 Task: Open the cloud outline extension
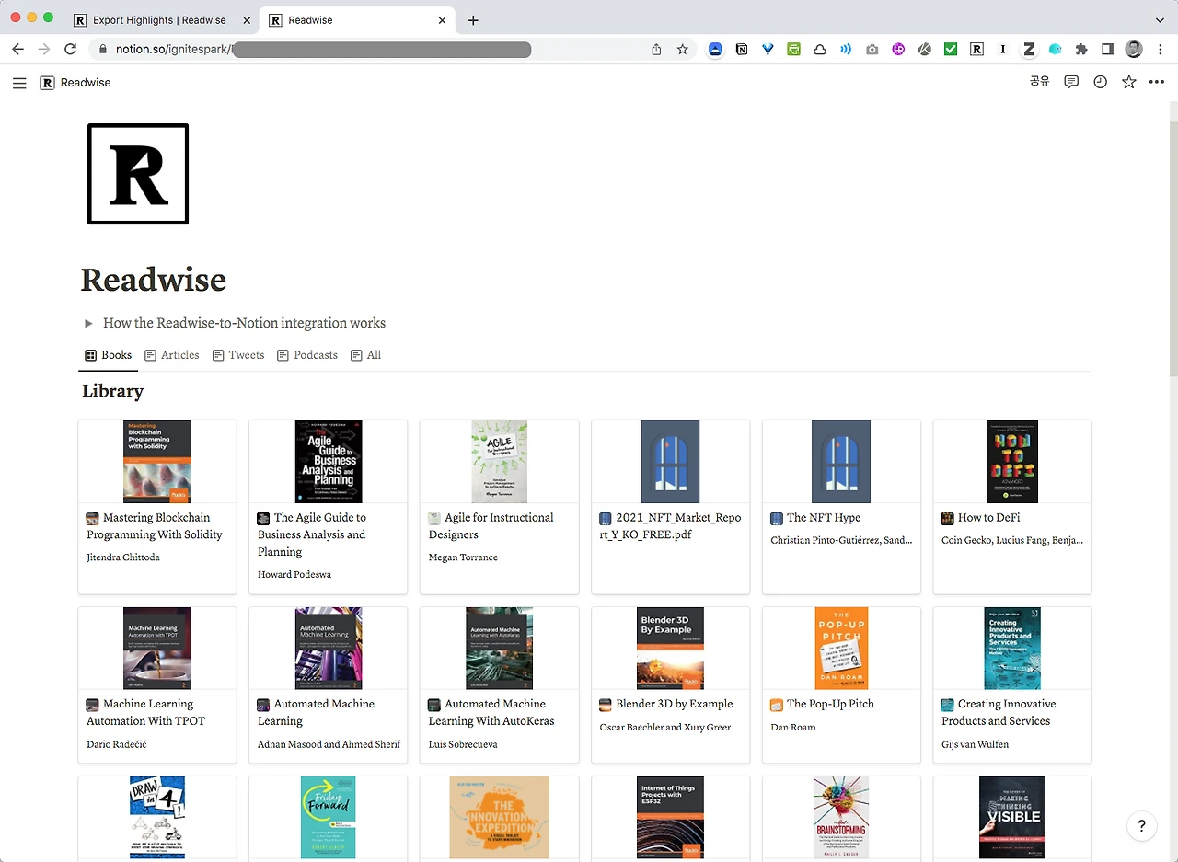tap(819, 49)
